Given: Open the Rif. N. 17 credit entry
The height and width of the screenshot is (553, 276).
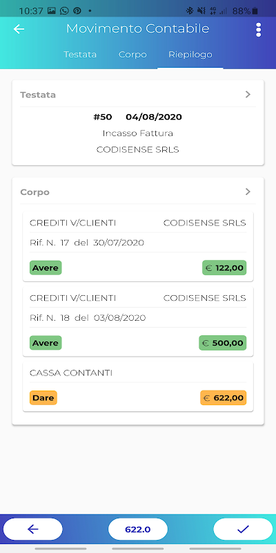Looking at the screenshot, I should 138,247.
